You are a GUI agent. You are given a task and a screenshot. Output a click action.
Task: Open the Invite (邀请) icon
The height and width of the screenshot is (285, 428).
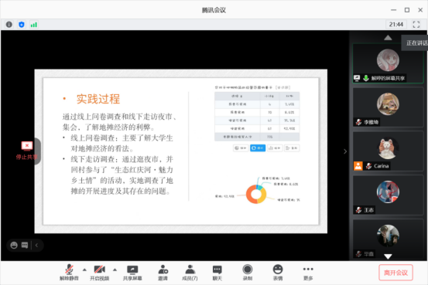click(163, 273)
